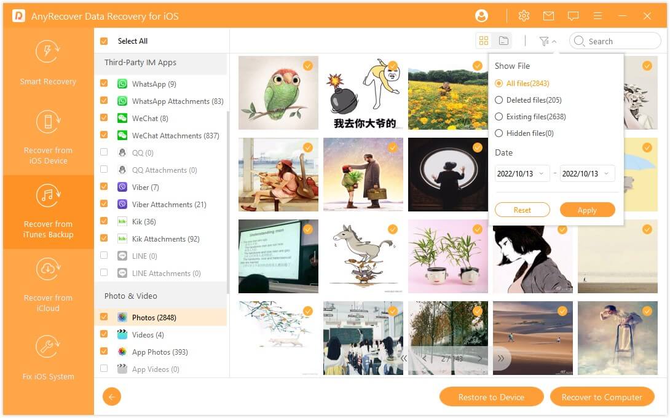Open the mail envelope icon

(548, 15)
